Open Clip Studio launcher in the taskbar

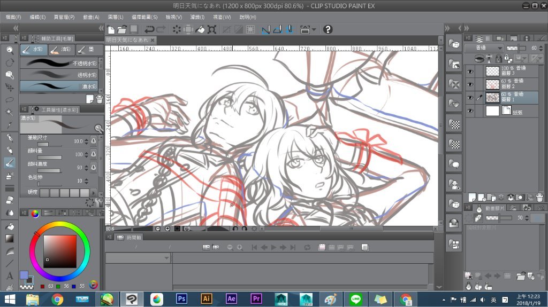[x=132, y=299]
